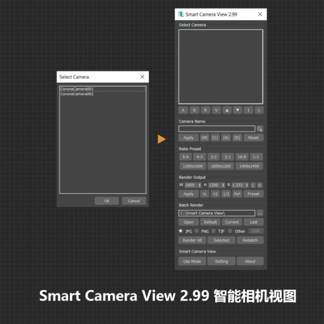Screen dimensions: 324x324
Task: Click the I button under camera list
Action: tap(248, 110)
